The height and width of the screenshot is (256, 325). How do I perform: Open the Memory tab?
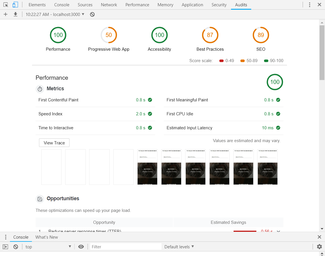click(165, 5)
